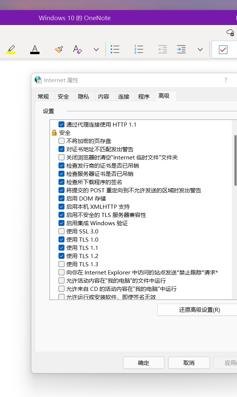Uncheck 启用不安全的 TLS 服务器兼容性
237x397 pixels.
pos(61,215)
